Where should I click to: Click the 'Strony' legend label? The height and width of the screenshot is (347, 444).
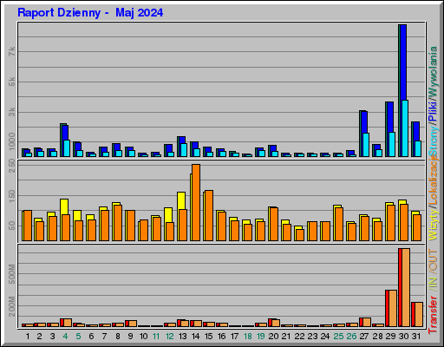[x=434, y=142]
